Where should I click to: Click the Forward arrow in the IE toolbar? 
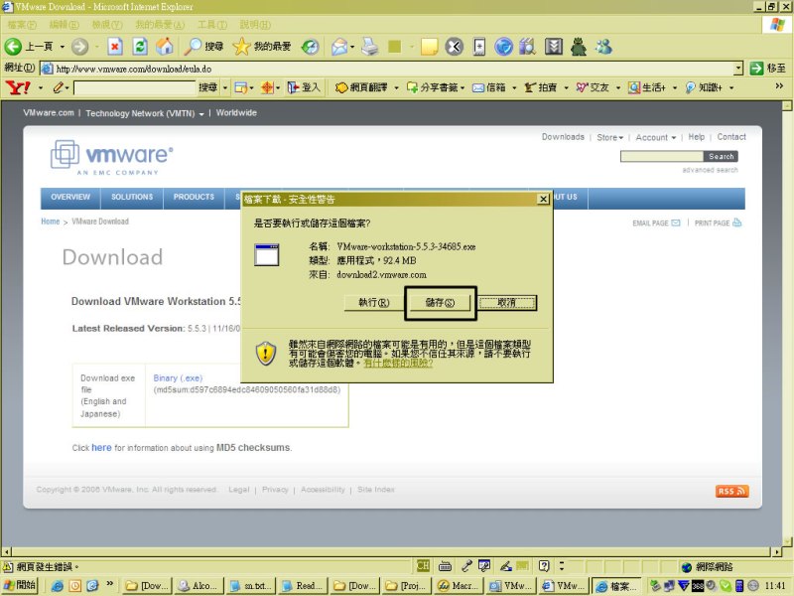coord(79,47)
